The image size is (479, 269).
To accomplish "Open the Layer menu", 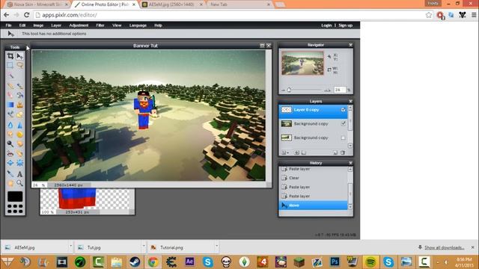I will (56, 25).
